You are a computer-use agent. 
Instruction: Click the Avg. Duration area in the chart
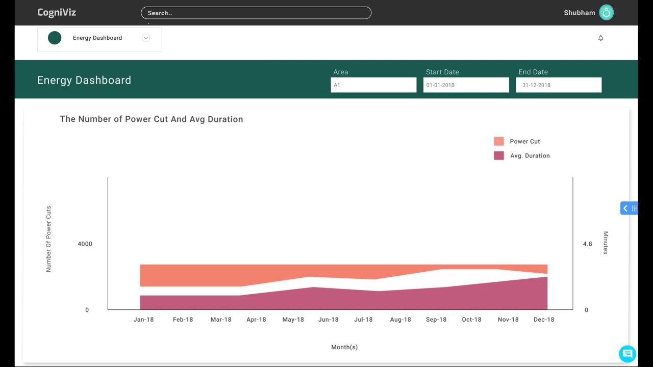(344, 301)
